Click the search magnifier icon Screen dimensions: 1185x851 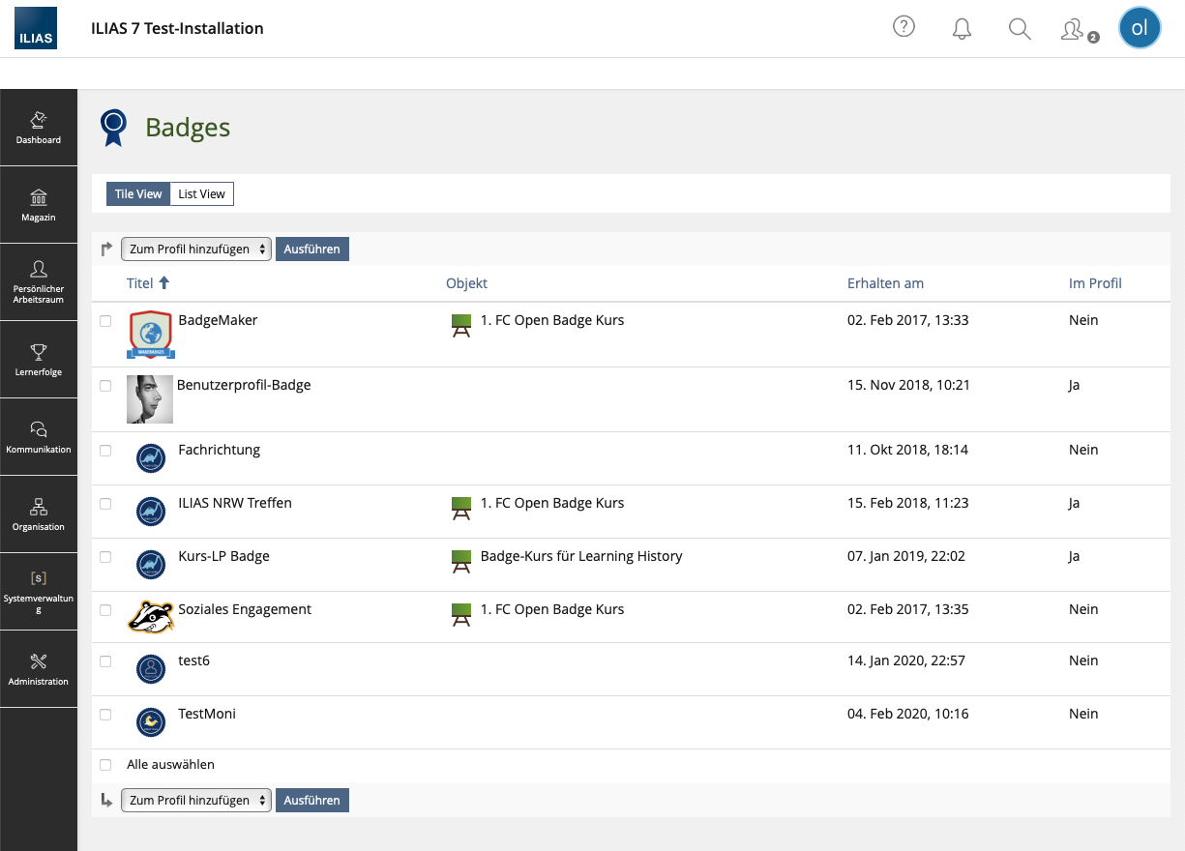click(1020, 28)
